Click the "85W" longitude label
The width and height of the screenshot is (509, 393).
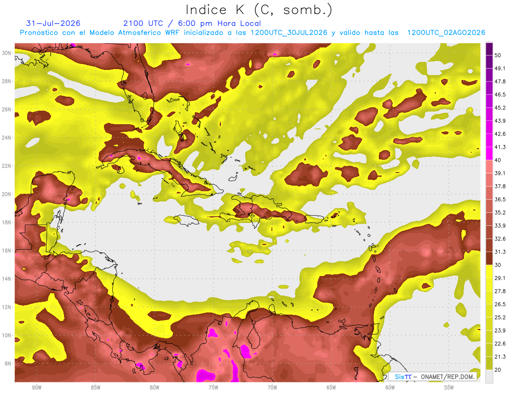(x=95, y=388)
